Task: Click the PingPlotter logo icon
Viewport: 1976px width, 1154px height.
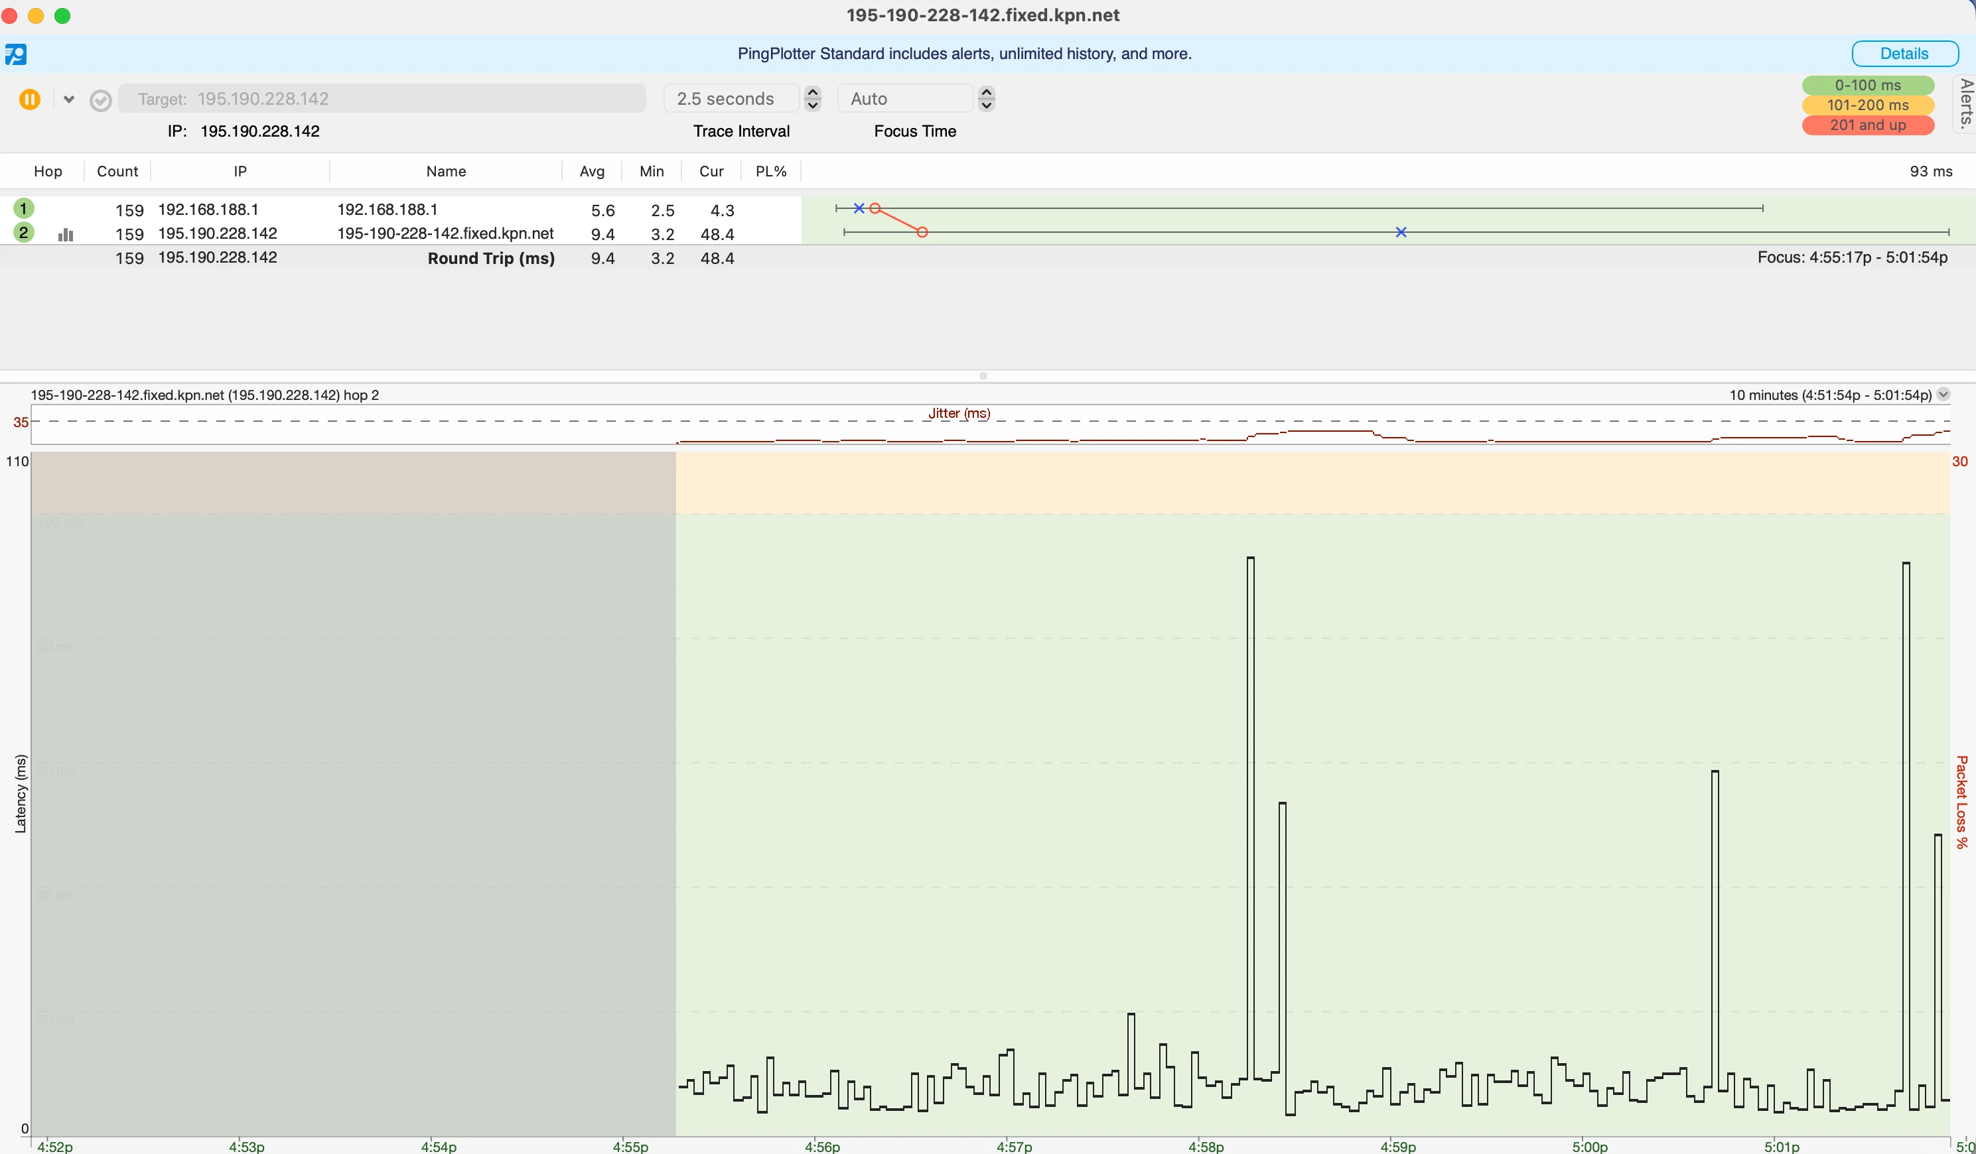Action: pyautogui.click(x=16, y=54)
